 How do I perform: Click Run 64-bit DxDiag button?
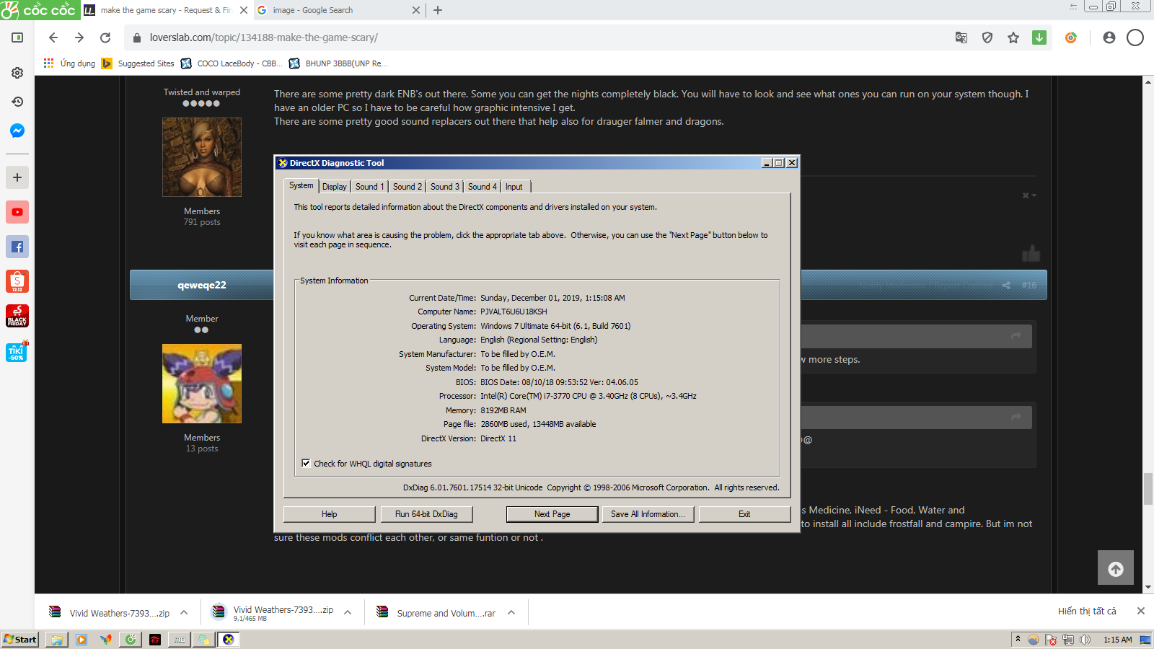(426, 514)
